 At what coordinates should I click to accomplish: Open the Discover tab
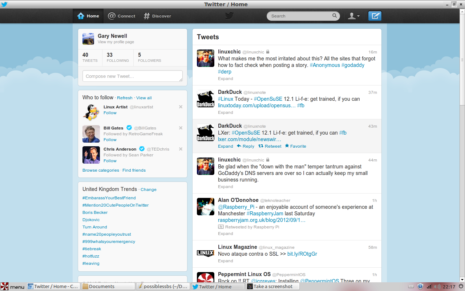(157, 16)
